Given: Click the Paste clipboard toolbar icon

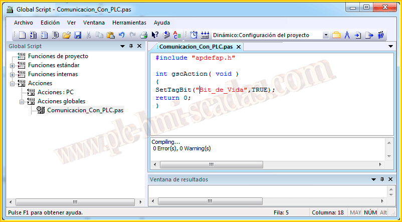Looking at the screenshot, I should click(111, 35).
